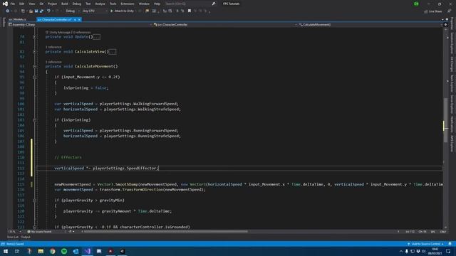Save the current file with Save icon
Screen dimensions: 456x256
36,11
